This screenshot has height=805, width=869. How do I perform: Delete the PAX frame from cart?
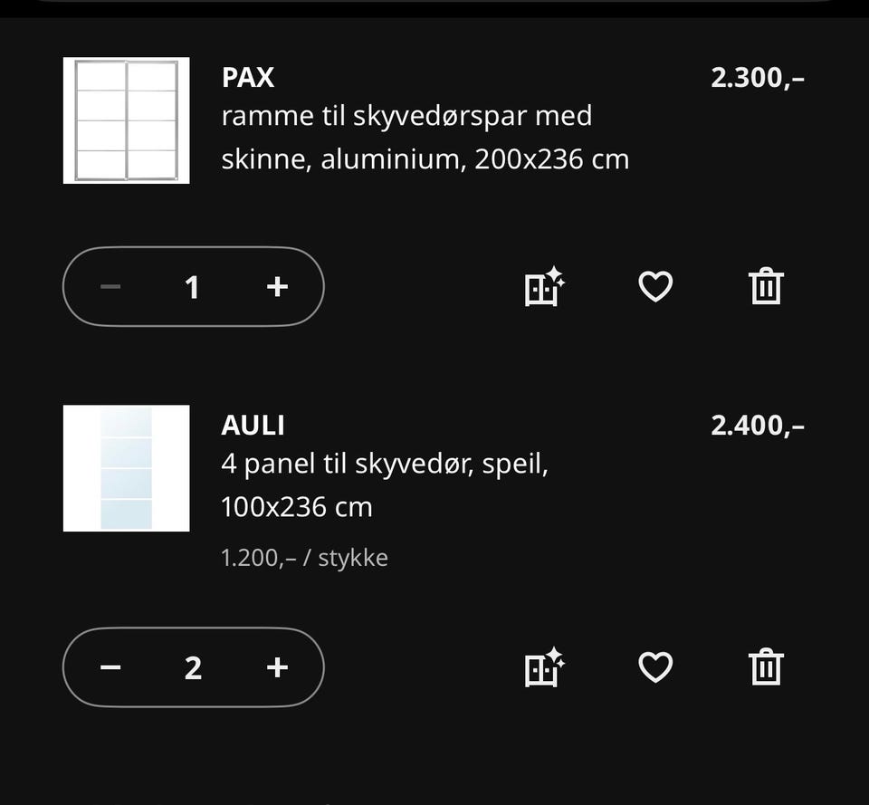[766, 287]
